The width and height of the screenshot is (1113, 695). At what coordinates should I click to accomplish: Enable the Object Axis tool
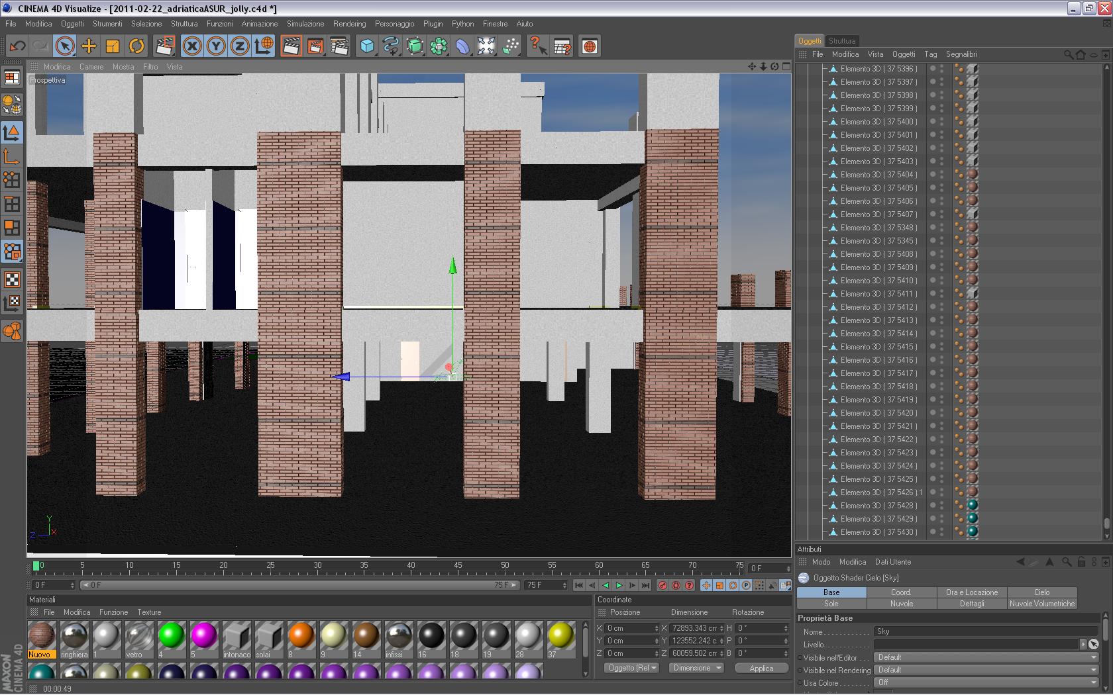coord(12,156)
